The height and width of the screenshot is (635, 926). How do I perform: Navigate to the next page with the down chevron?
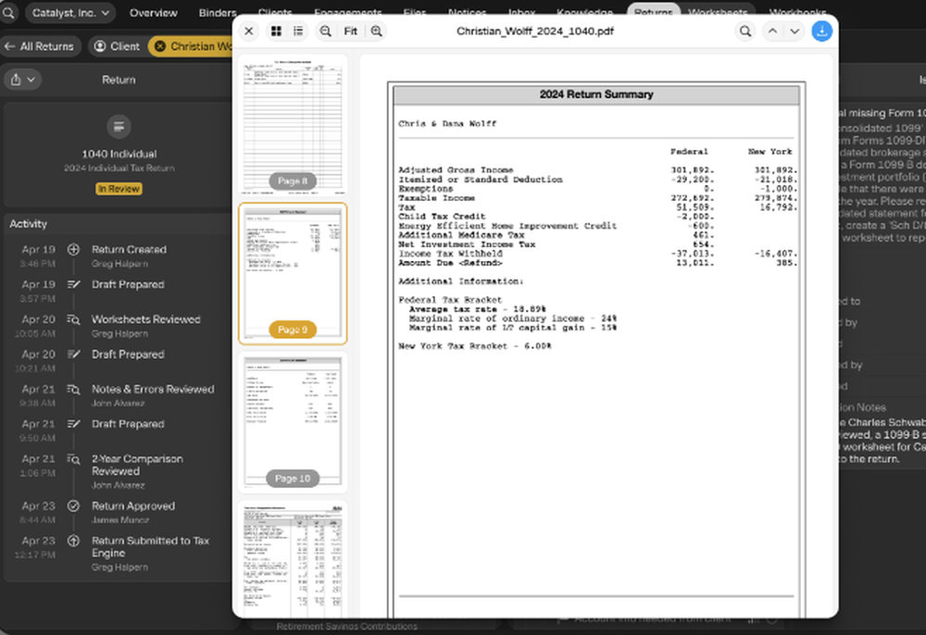pyautogui.click(x=794, y=31)
